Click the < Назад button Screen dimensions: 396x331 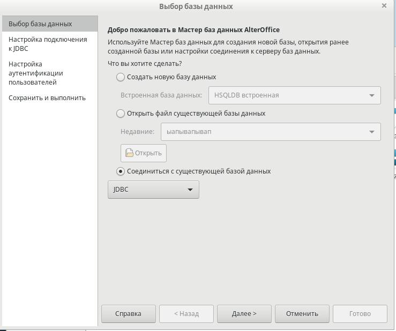[x=186, y=314]
